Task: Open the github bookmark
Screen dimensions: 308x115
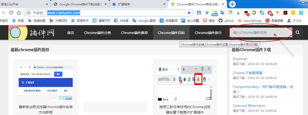Action: click(x=226, y=20)
